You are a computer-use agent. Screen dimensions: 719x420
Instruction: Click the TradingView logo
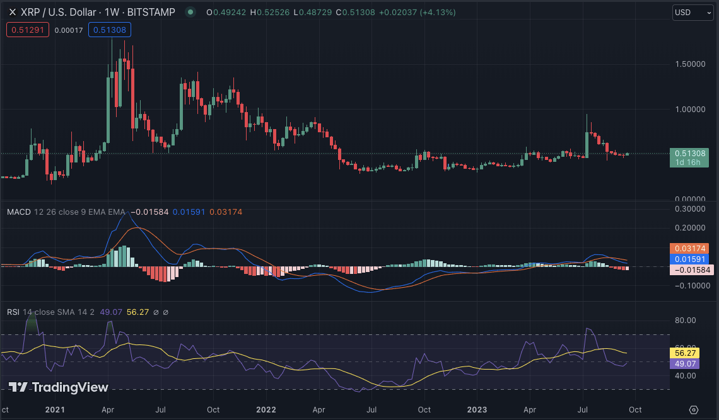point(58,387)
